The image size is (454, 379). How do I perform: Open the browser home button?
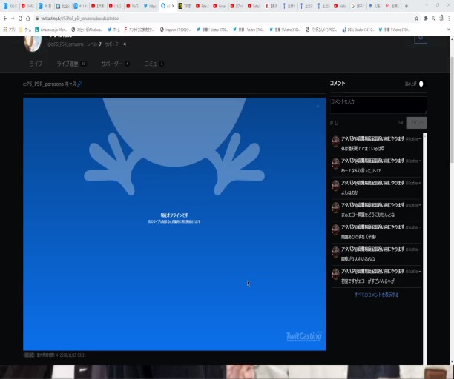pyautogui.click(x=27, y=19)
